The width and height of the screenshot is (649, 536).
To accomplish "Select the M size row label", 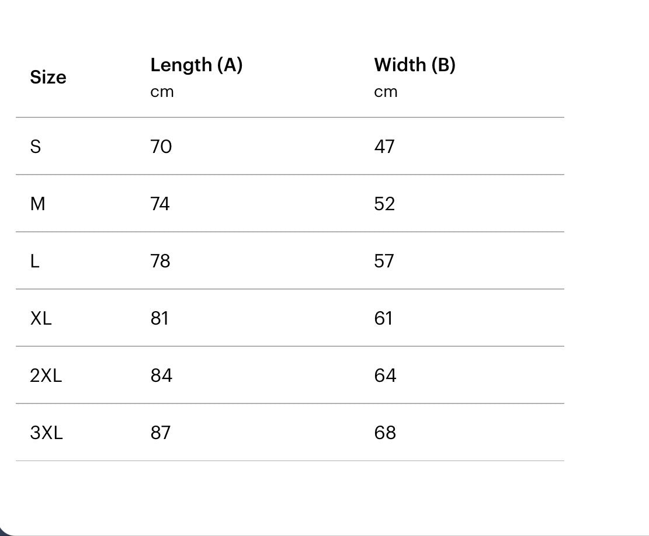I will [x=37, y=204].
